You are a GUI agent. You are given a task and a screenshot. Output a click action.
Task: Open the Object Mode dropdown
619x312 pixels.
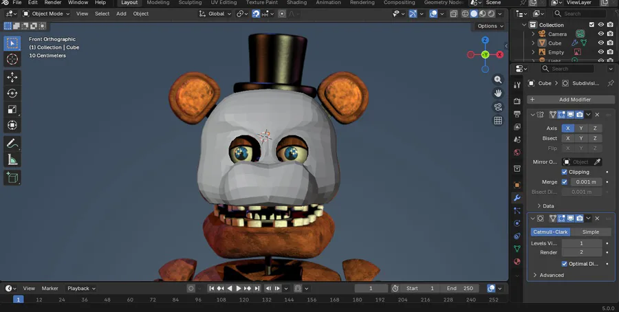click(46, 14)
